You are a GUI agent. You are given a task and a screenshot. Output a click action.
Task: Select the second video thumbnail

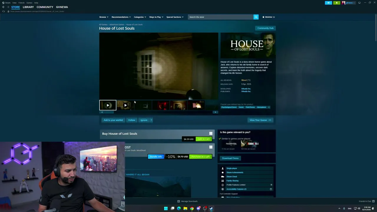(125, 105)
